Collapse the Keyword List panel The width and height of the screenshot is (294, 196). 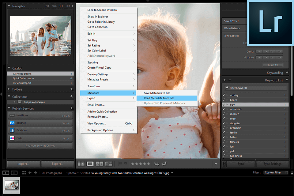point(287,80)
